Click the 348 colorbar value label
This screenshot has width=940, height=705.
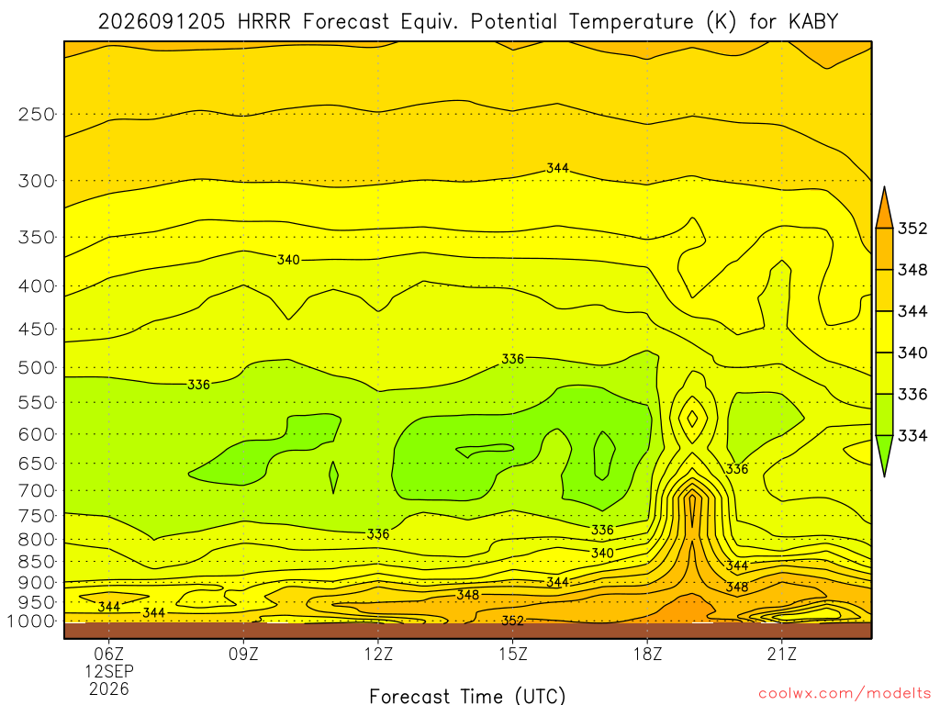[912, 270]
